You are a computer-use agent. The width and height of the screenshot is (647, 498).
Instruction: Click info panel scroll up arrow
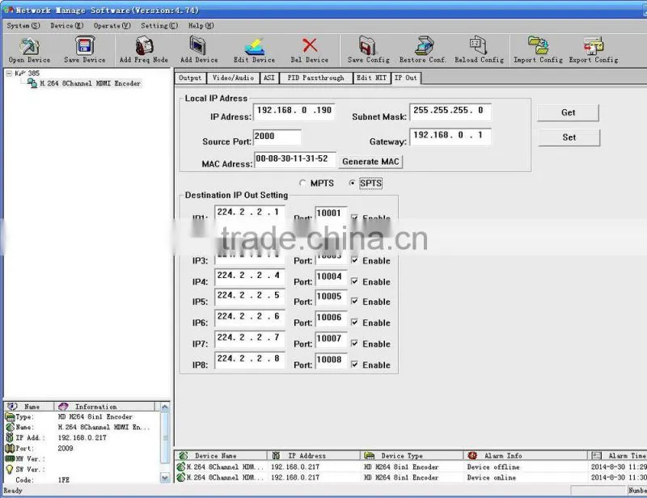click(x=165, y=407)
